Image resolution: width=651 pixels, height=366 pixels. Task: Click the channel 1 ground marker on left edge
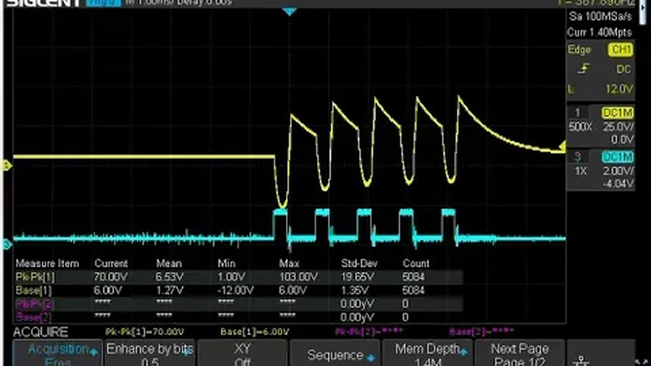click(x=7, y=165)
